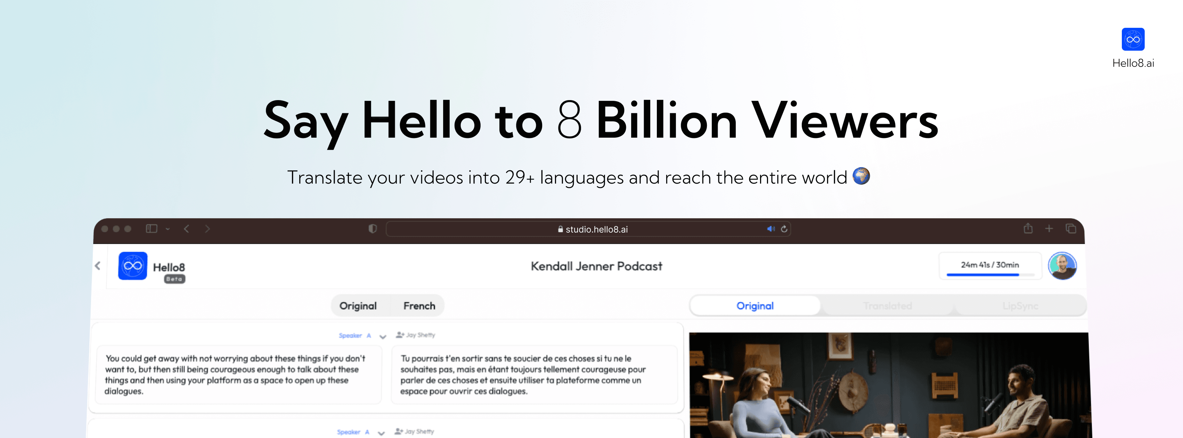
Task: Expand first Speaker A dropdown
Action: coord(383,336)
